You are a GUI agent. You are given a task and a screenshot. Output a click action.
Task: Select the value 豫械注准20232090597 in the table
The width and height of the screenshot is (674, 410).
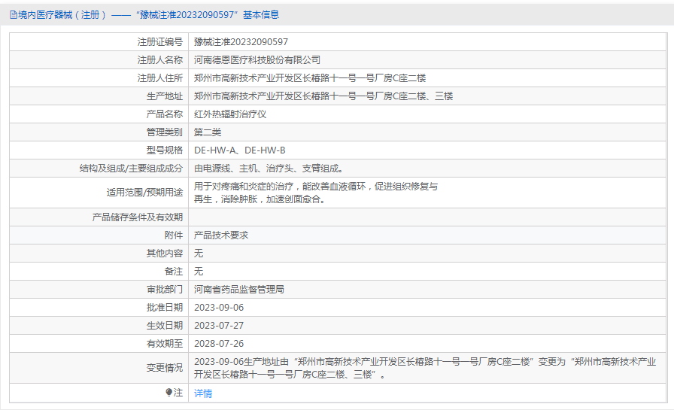241,42
